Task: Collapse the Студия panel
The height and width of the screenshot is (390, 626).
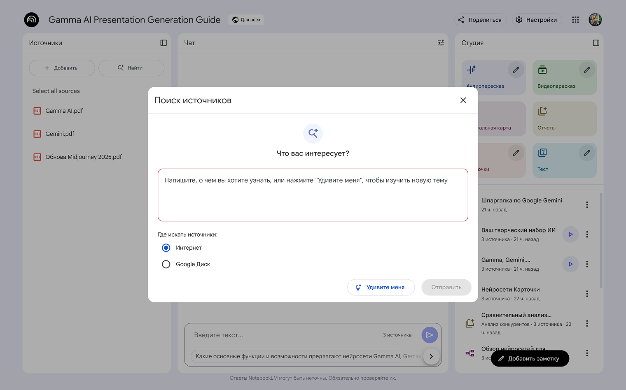Action: coord(596,43)
